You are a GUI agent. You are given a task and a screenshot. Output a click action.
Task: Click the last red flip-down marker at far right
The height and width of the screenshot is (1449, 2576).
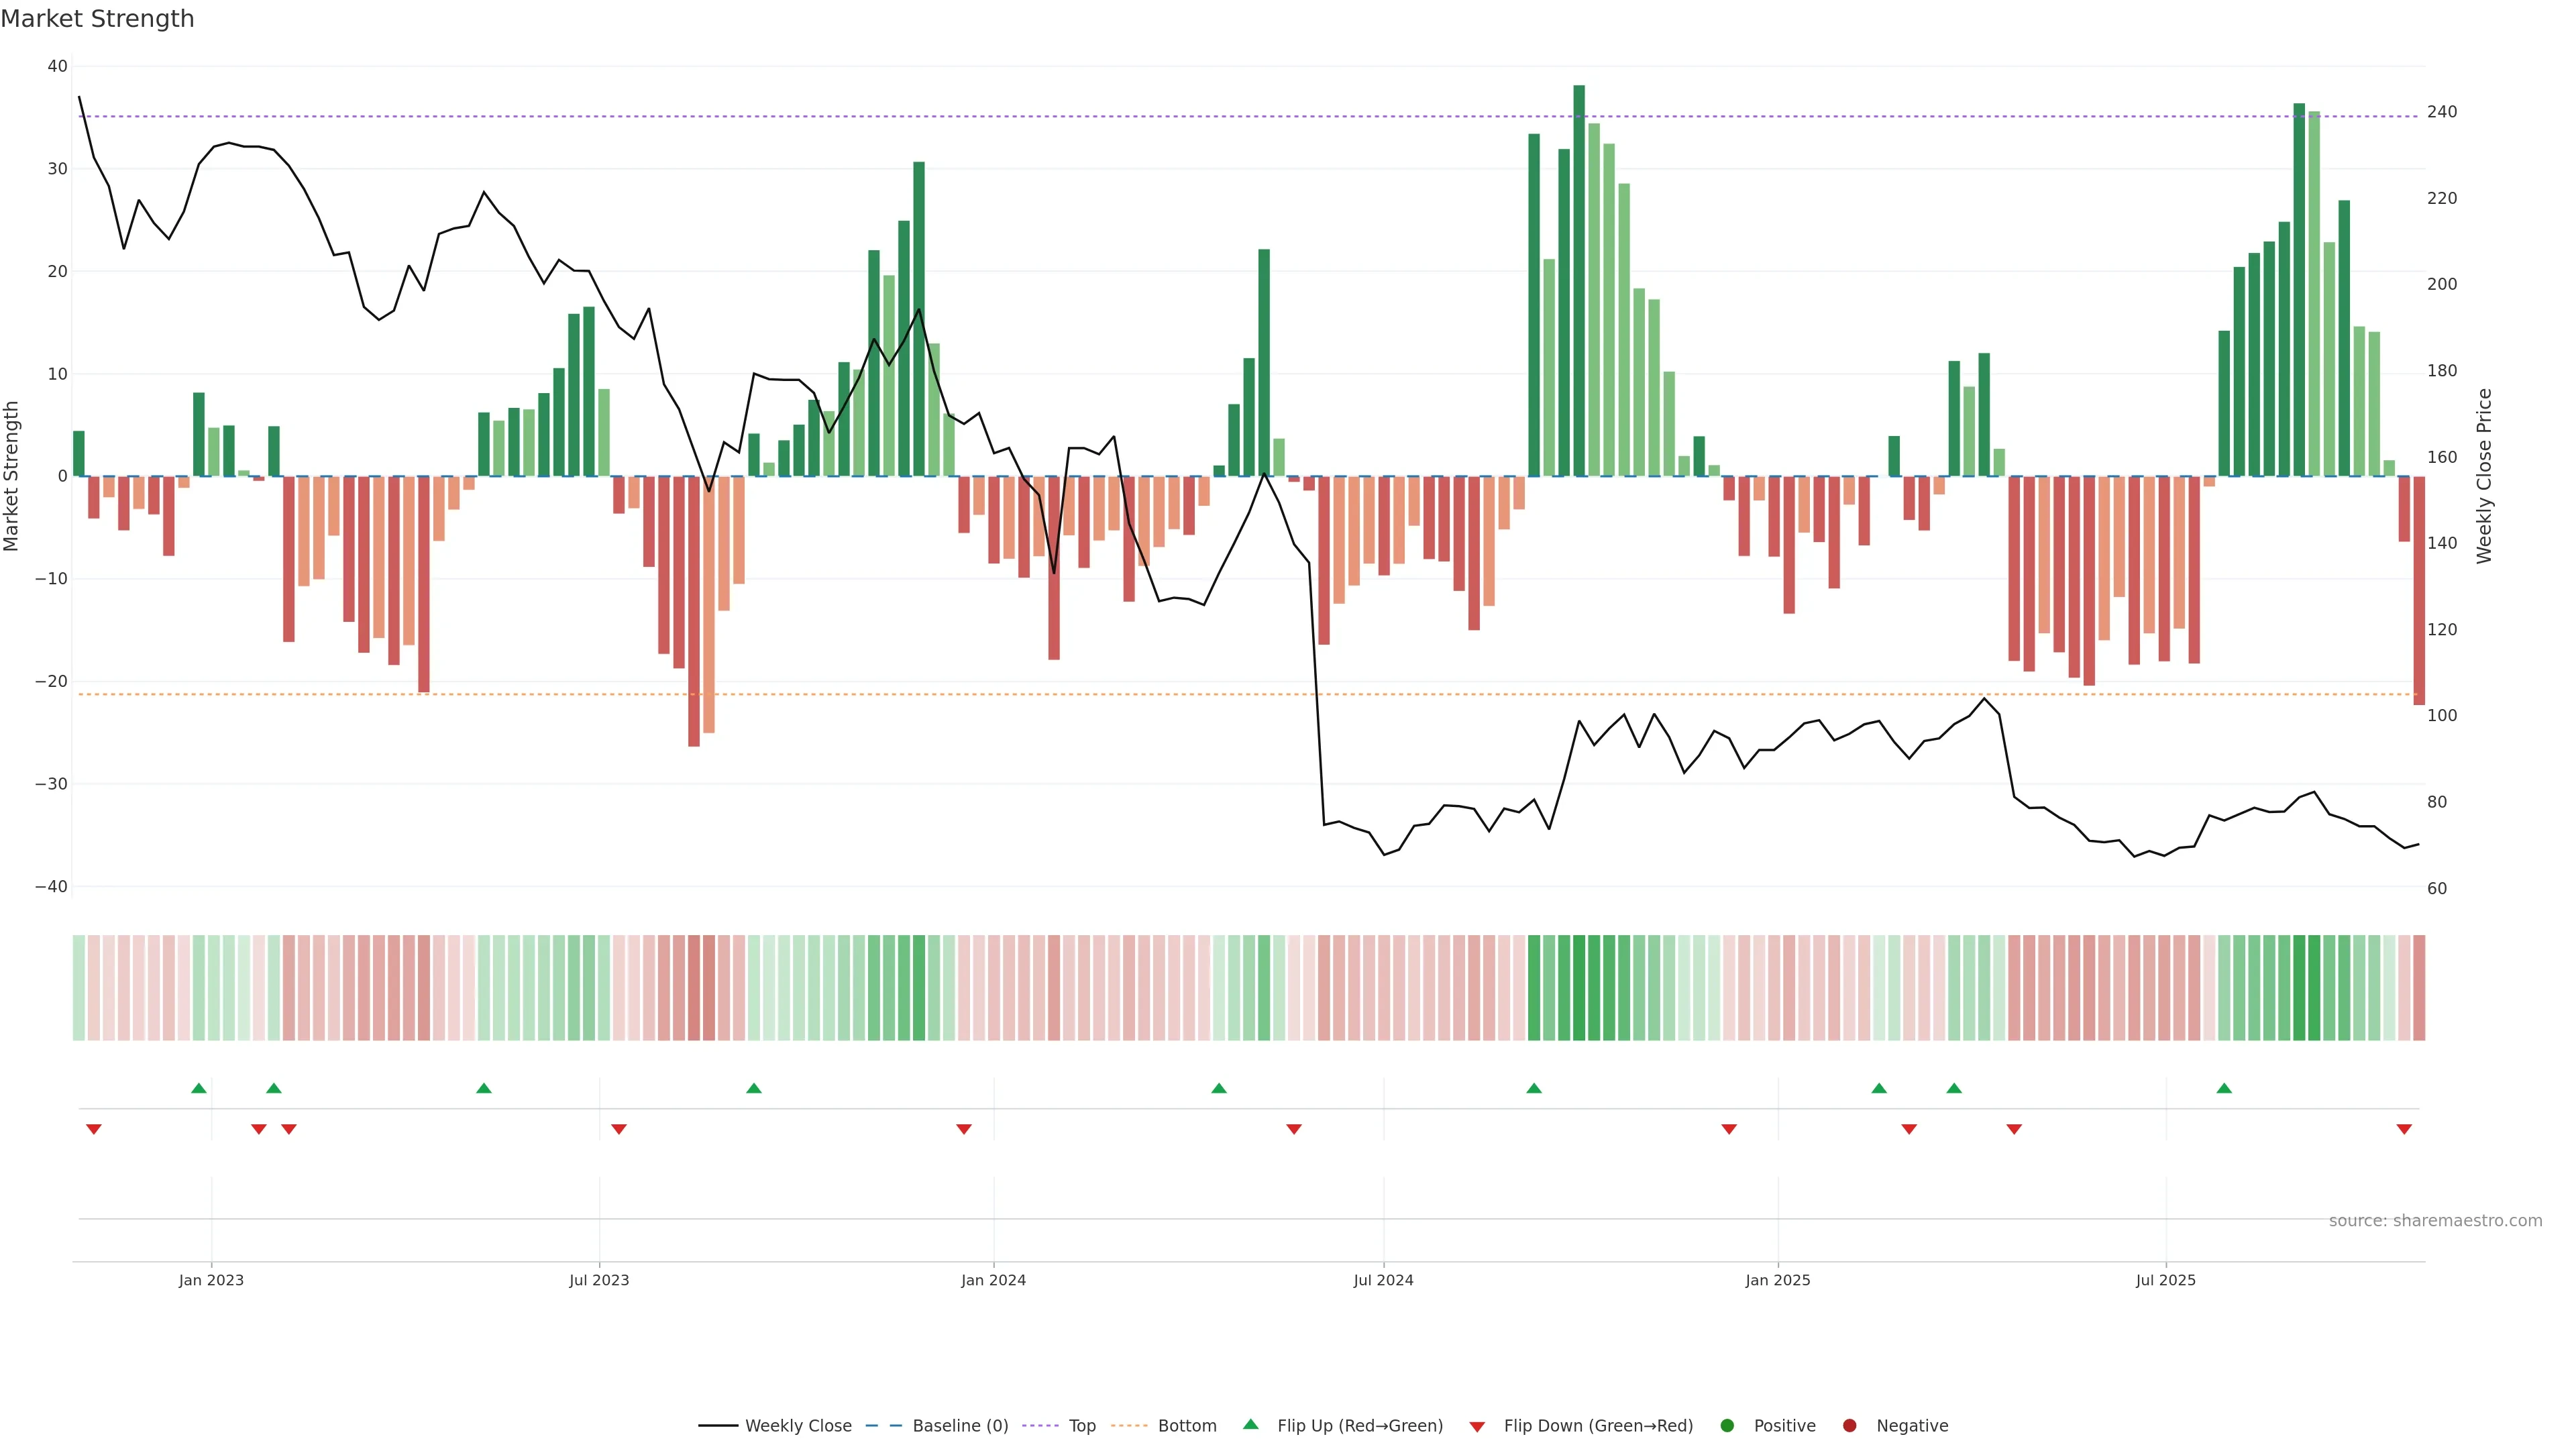(x=2404, y=1129)
